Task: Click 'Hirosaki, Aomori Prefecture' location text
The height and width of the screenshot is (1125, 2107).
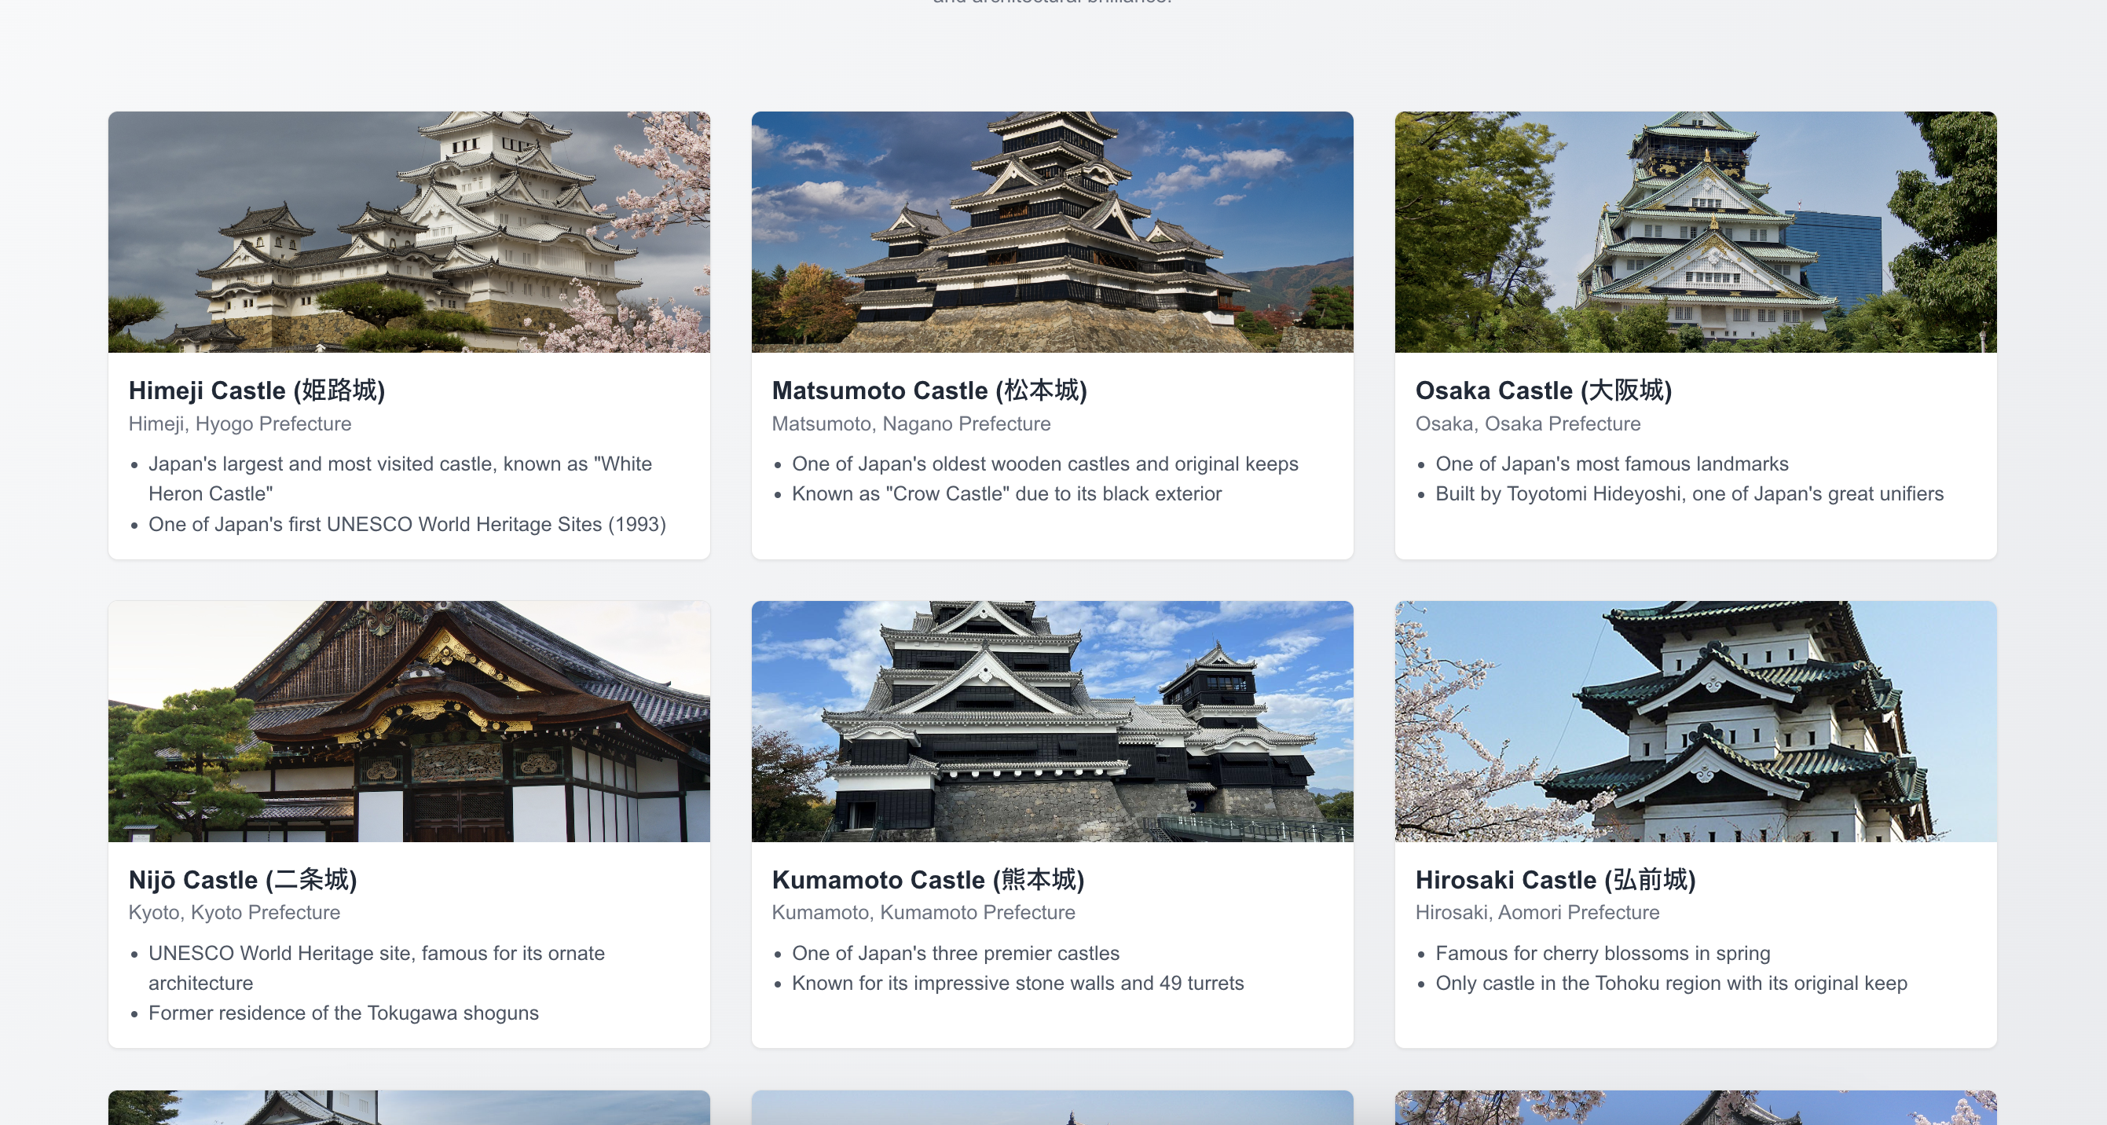Action: pos(1537,912)
